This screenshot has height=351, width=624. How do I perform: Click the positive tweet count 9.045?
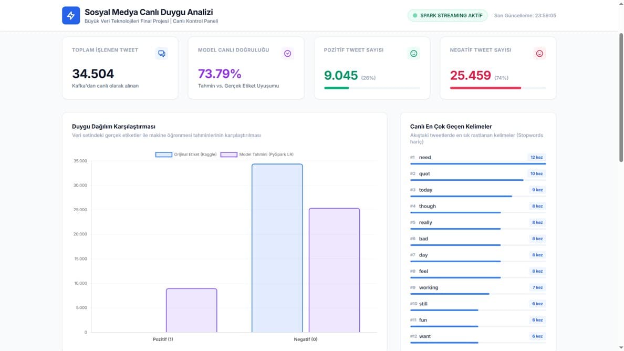point(341,75)
